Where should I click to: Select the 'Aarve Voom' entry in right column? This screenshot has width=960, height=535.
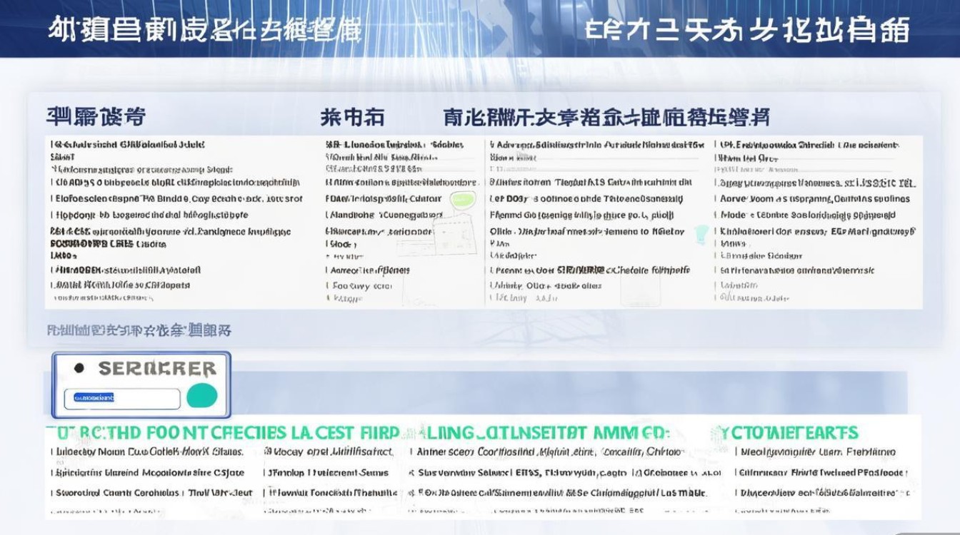point(814,199)
